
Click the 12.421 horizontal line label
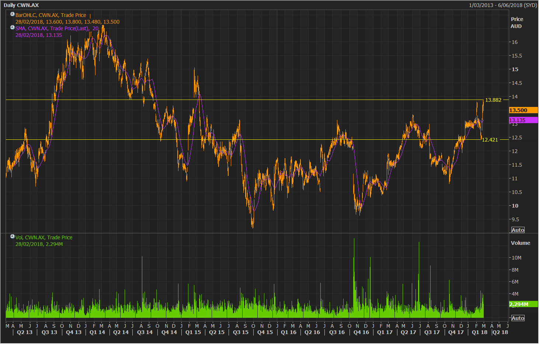pyautogui.click(x=490, y=140)
